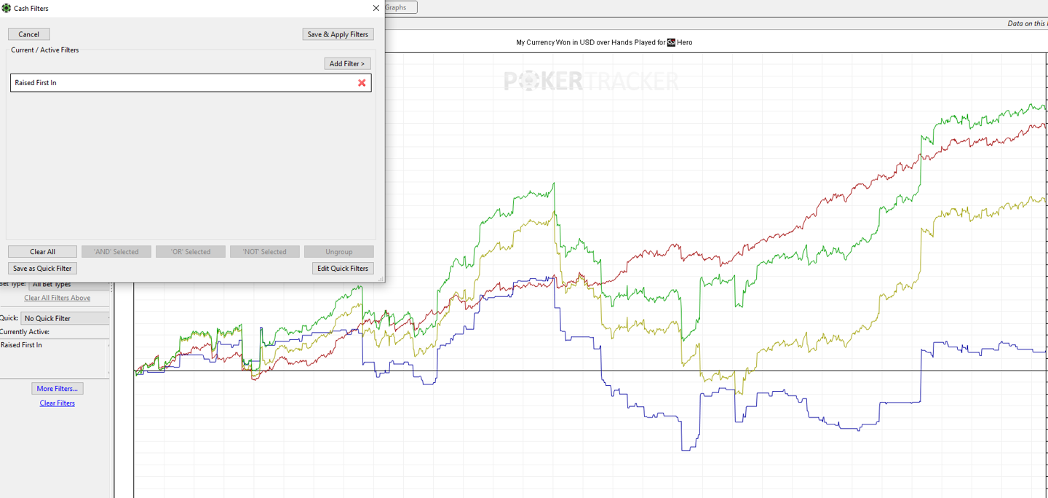Click the poker site icon beside Hero
Screen dimensions: 1048x498
pyautogui.click(x=671, y=43)
